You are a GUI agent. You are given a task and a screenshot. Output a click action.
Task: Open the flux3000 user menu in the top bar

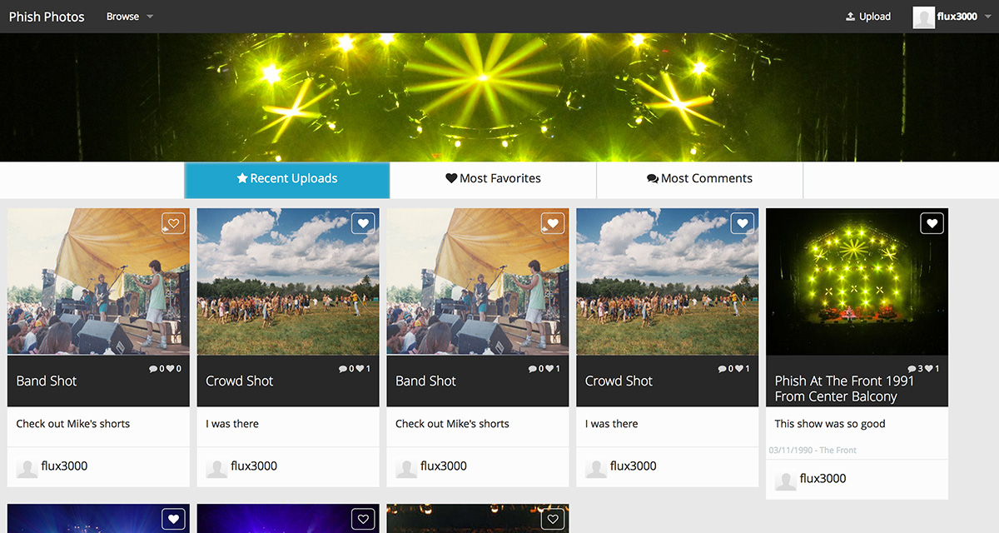coord(952,17)
